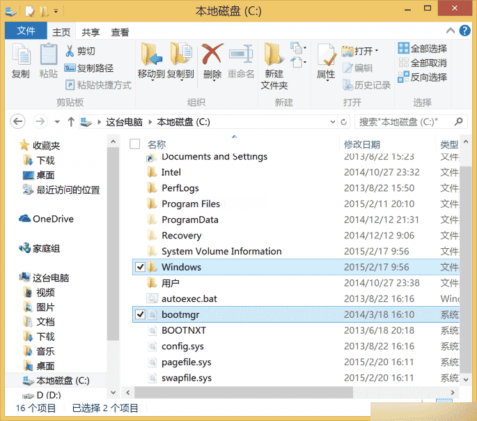Click the magnifier search icon
The image size is (477, 421).
pos(458,122)
